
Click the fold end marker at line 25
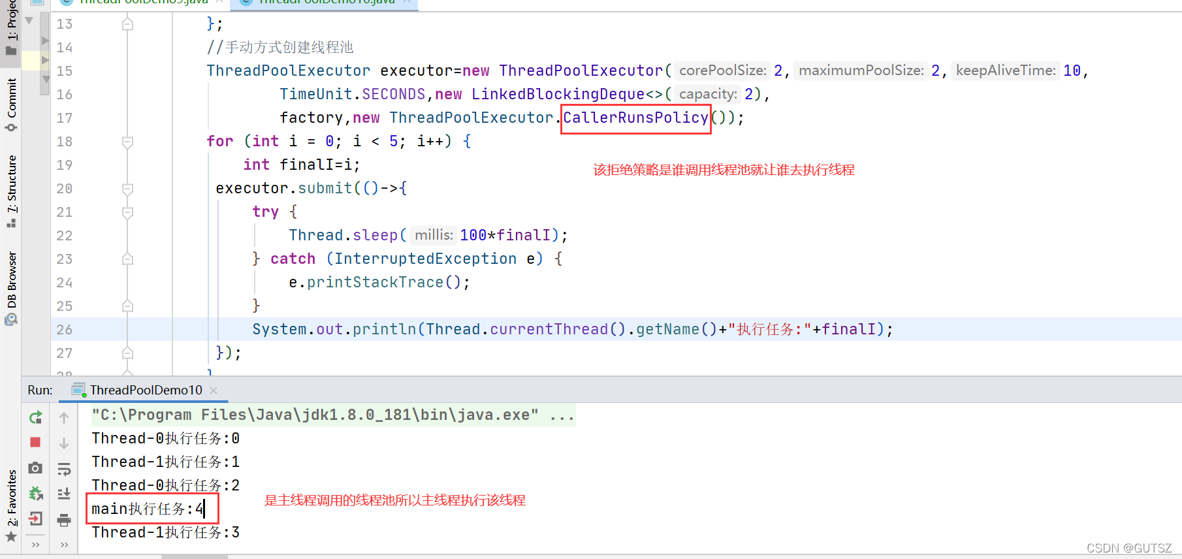click(x=127, y=306)
